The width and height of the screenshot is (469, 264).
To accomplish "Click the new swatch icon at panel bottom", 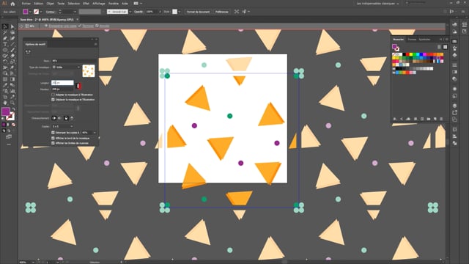I will pos(435,119).
